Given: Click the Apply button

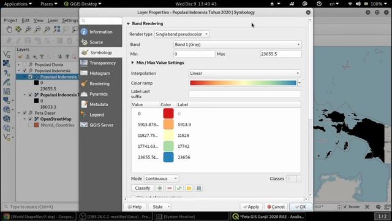Looking at the screenshot, I should (x=251, y=207).
